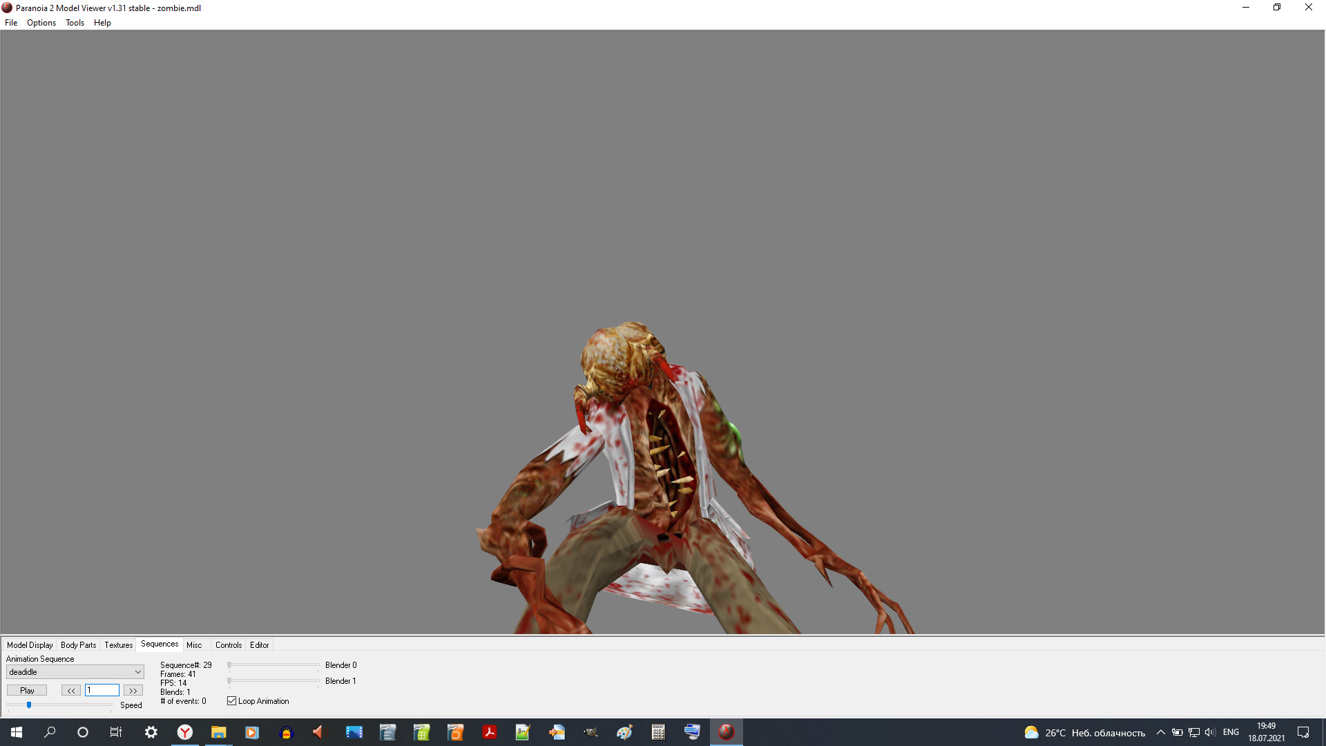1326x746 pixels.
Task: Open OpenOffice Impress from the taskbar
Action: tap(455, 731)
